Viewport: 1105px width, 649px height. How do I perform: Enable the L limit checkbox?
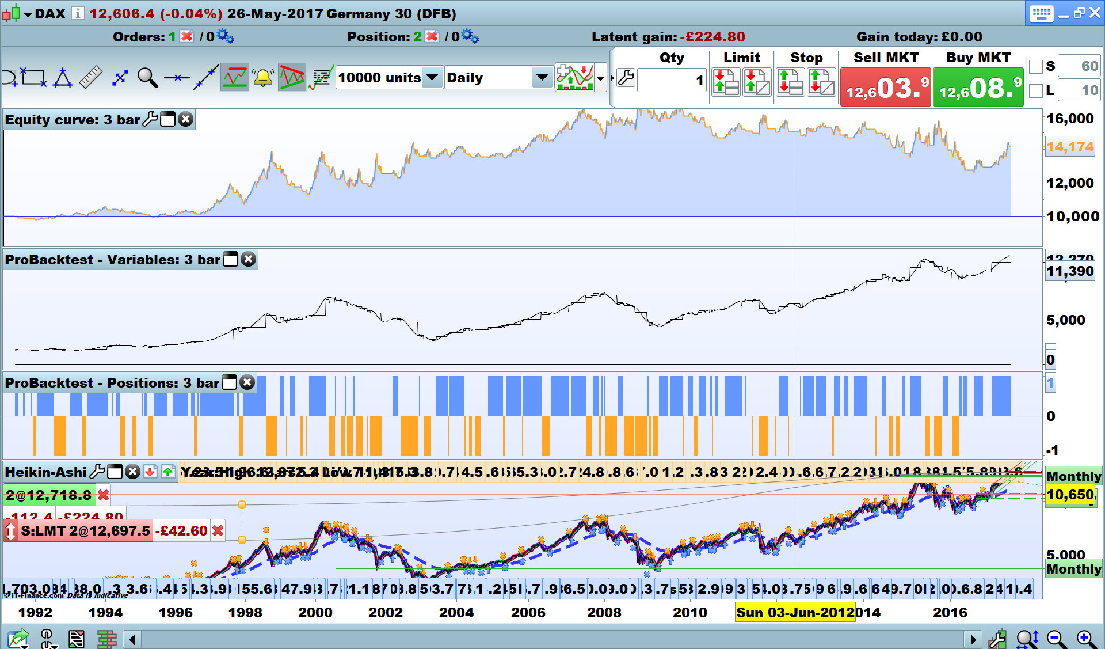1036,90
